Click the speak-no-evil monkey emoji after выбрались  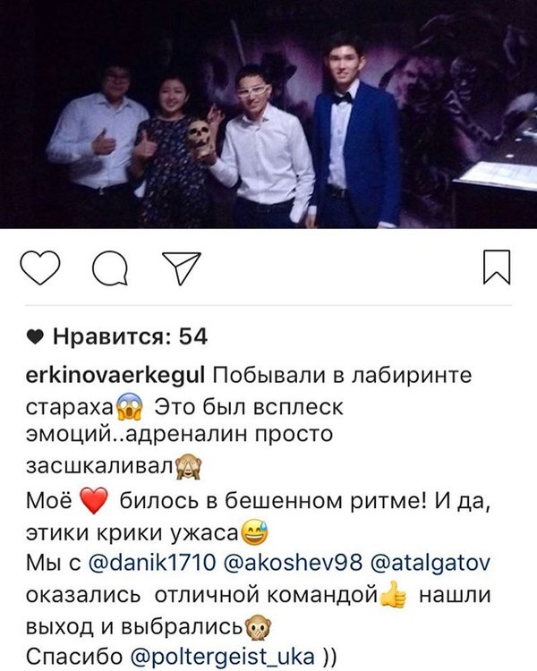pos(258,627)
